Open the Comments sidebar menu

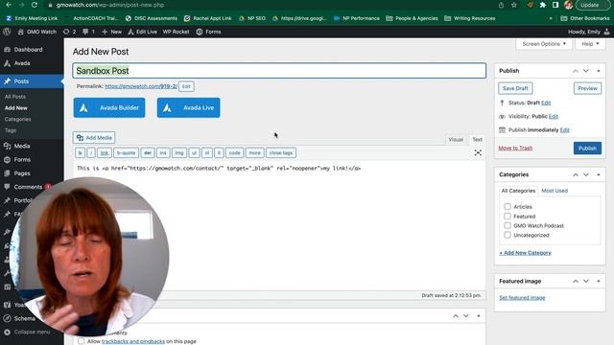28,187
